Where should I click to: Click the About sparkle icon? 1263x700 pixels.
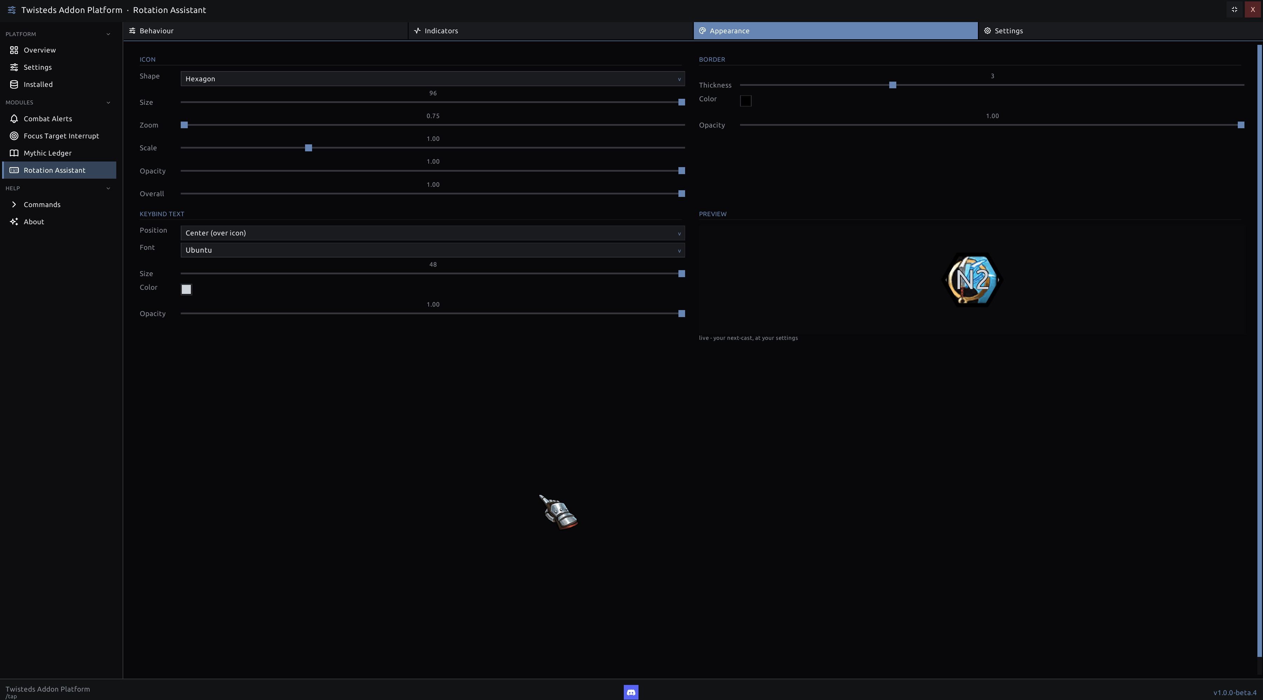click(x=14, y=222)
